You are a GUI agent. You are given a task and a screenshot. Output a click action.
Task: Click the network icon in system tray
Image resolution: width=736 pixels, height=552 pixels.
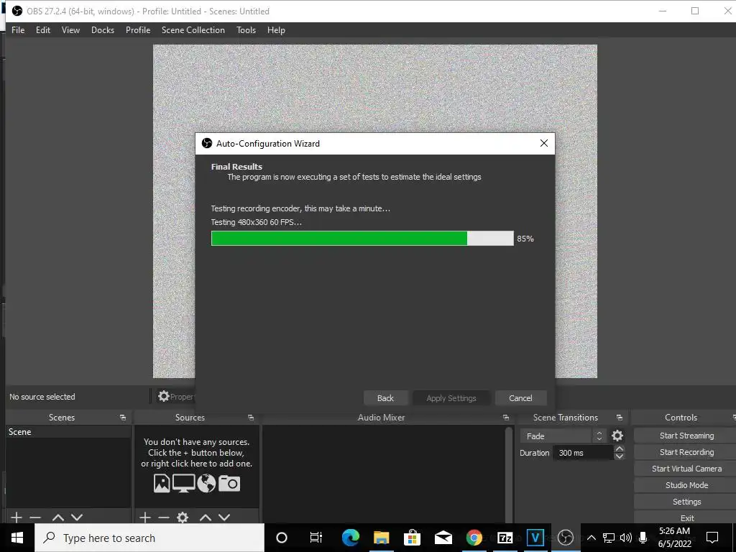609,538
